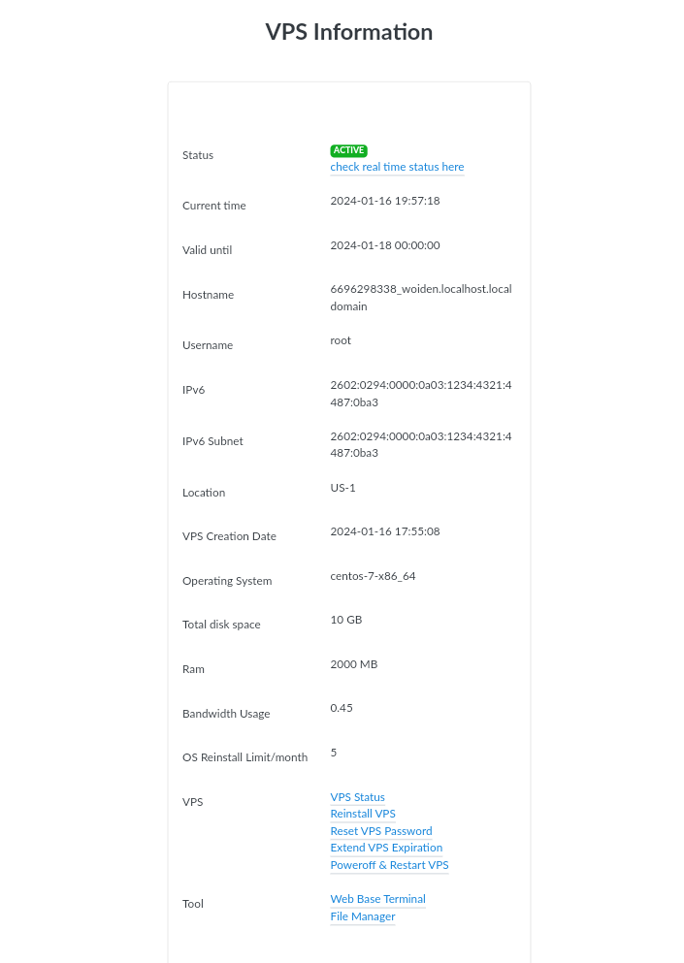Screen dimensions: 684x963
Task: Click the VPS Information heading
Action: pos(349,32)
